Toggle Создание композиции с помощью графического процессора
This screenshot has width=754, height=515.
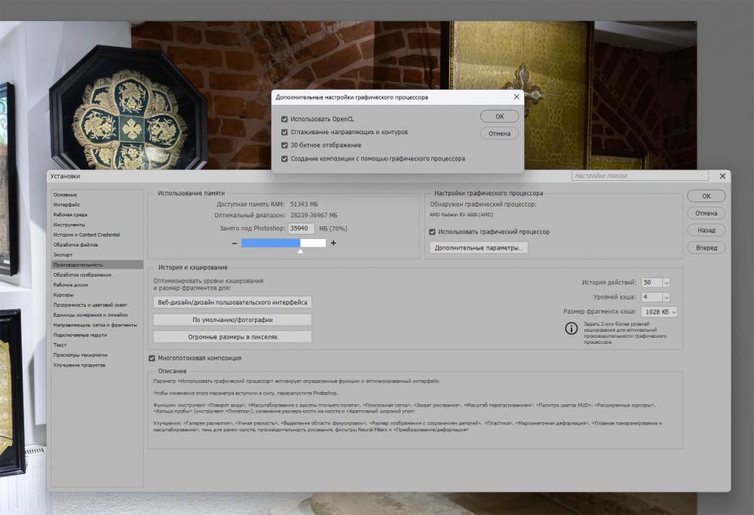click(x=284, y=158)
